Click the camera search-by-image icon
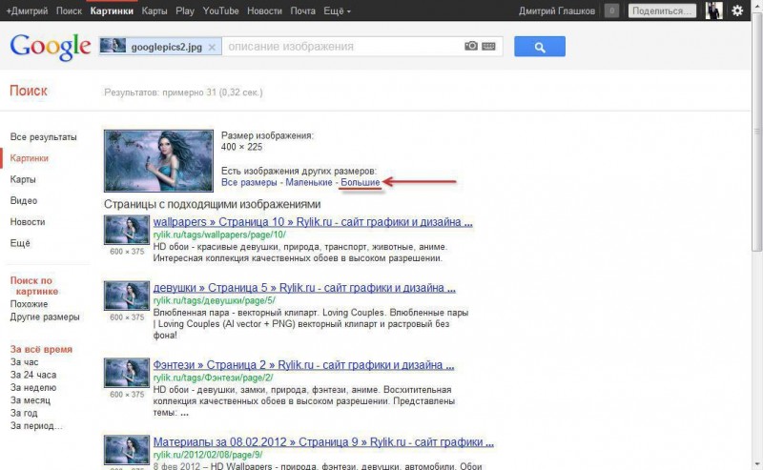 pyautogui.click(x=470, y=46)
